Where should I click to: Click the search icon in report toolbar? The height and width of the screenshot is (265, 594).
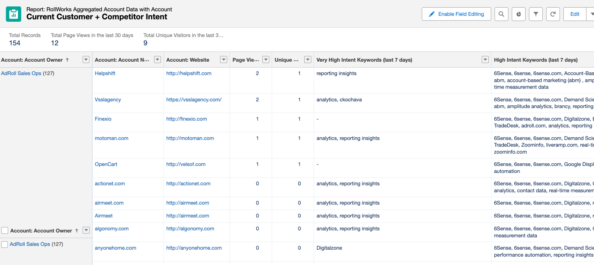pos(501,14)
